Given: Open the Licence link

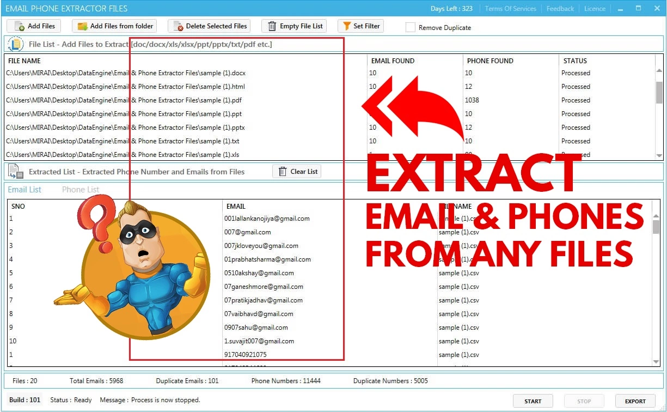Looking at the screenshot, I should 595,9.
